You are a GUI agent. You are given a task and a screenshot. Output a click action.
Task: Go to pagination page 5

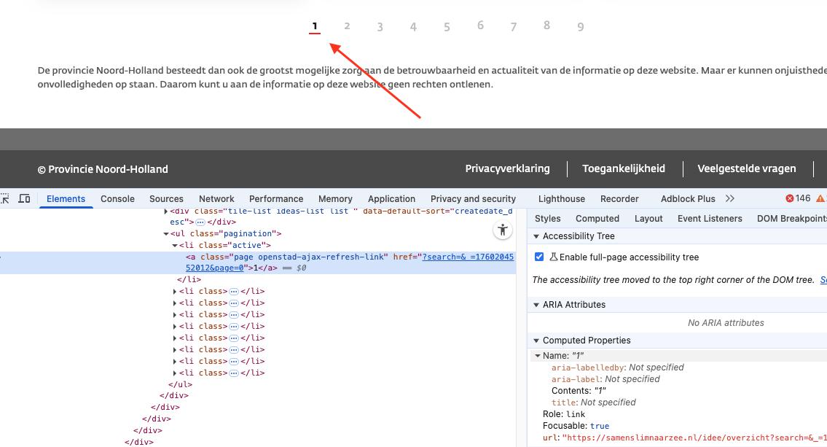point(447,27)
